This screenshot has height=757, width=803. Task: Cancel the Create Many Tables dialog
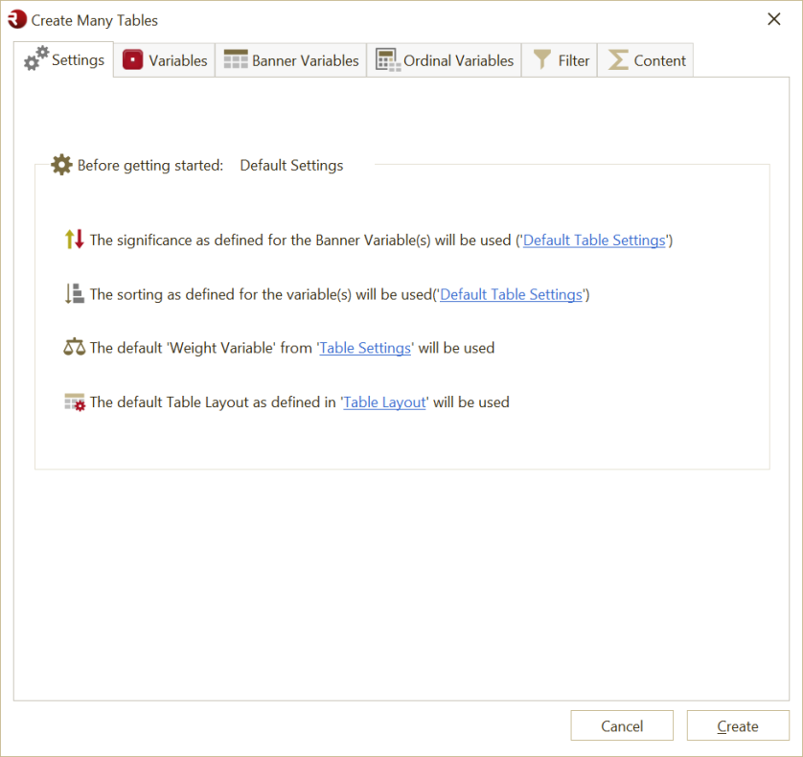point(622,726)
